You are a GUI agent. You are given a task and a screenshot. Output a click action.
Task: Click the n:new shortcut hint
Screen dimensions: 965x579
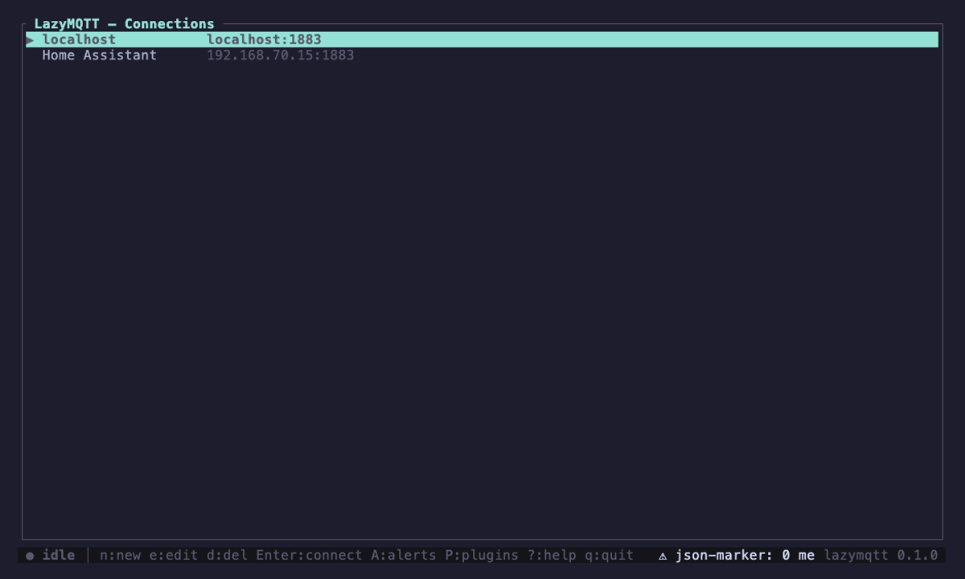point(120,555)
